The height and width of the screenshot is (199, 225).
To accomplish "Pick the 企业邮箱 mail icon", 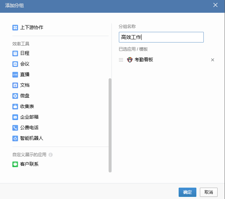I will 15,117.
